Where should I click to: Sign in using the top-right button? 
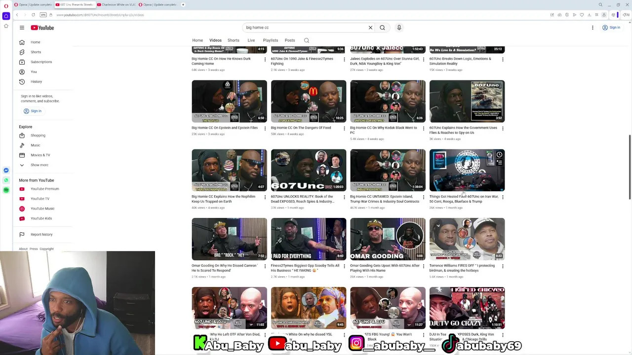[x=611, y=28]
